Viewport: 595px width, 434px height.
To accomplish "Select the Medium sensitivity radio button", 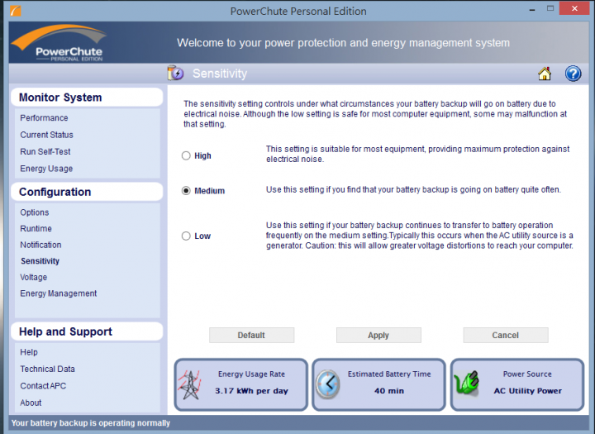I will pos(186,191).
